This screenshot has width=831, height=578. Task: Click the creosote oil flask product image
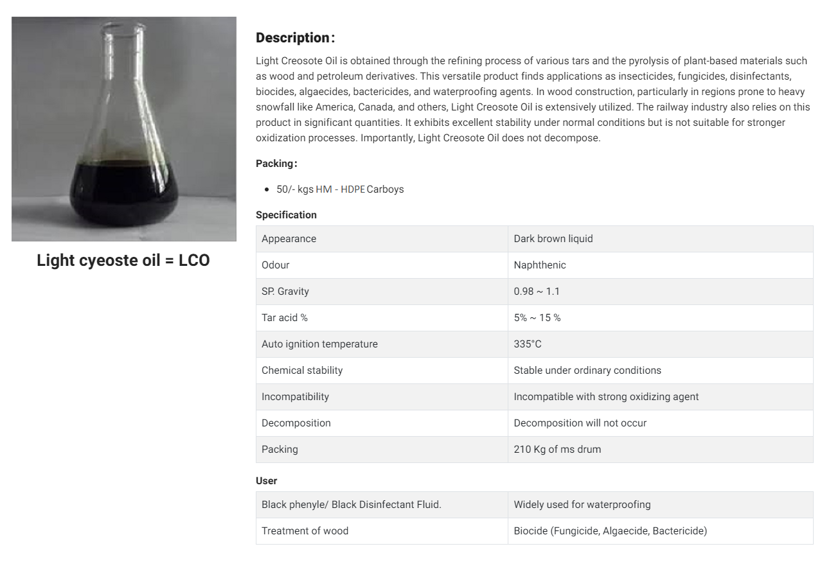coord(123,129)
